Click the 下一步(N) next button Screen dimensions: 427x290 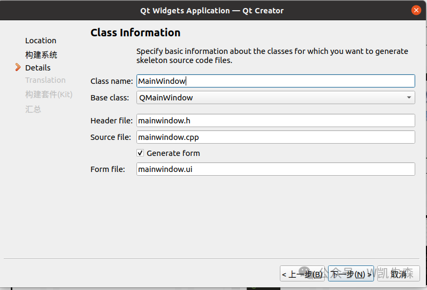pyautogui.click(x=351, y=274)
